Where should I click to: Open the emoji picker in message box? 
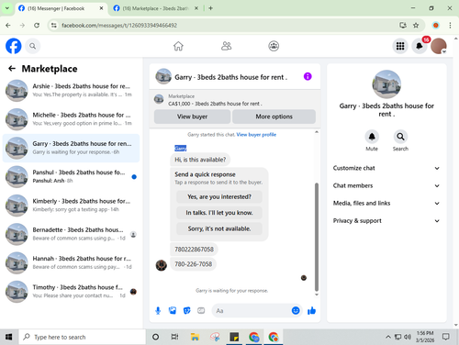(296, 311)
